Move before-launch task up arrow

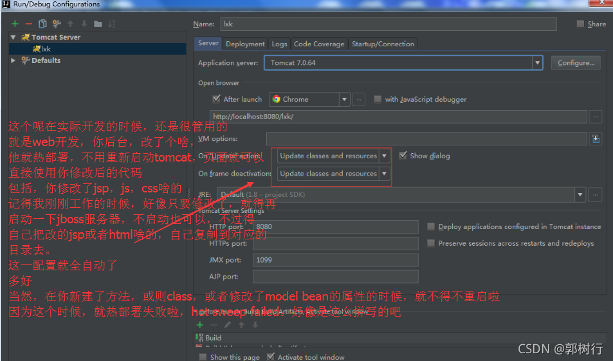(x=241, y=324)
